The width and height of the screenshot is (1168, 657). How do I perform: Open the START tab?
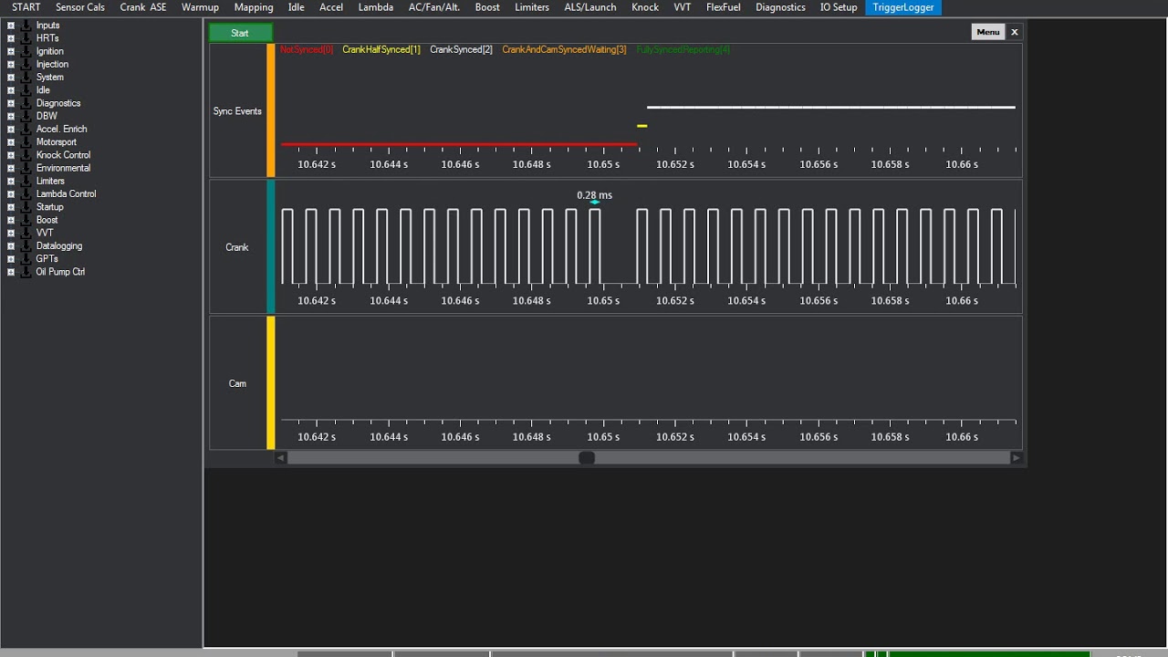pyautogui.click(x=26, y=7)
